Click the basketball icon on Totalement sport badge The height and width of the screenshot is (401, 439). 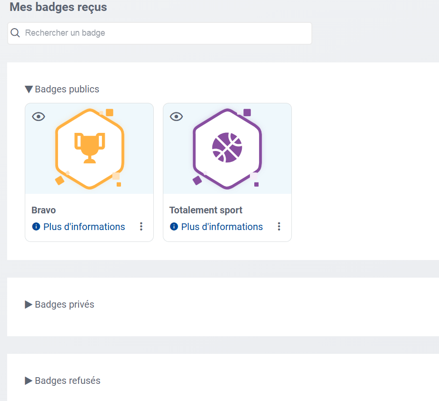tap(227, 147)
